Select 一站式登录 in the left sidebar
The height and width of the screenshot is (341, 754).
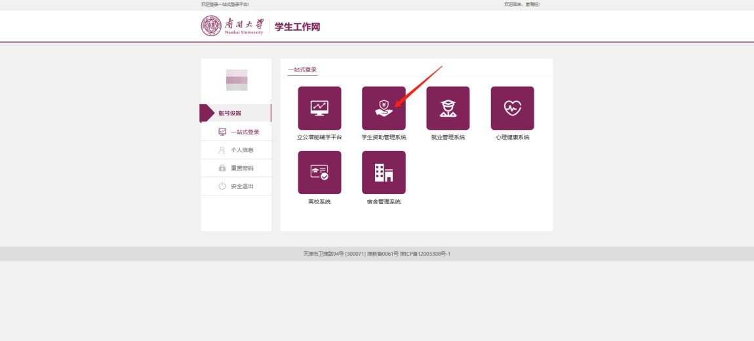click(x=245, y=132)
